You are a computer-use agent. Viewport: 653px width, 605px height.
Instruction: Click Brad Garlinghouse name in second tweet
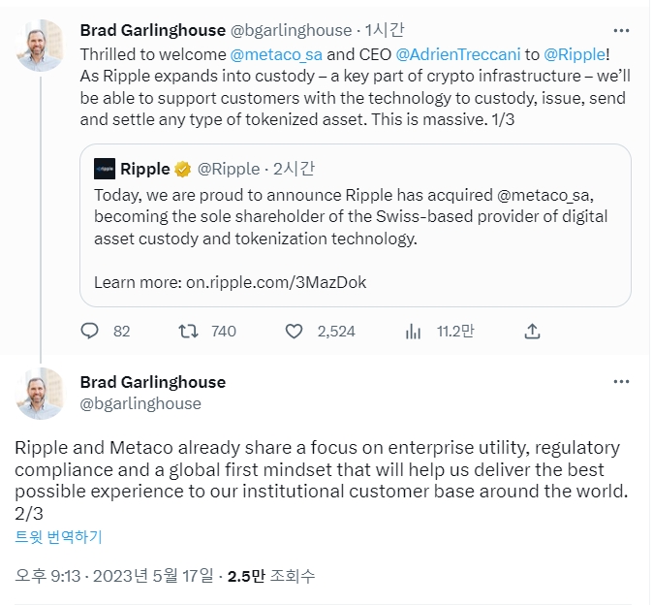(152, 382)
